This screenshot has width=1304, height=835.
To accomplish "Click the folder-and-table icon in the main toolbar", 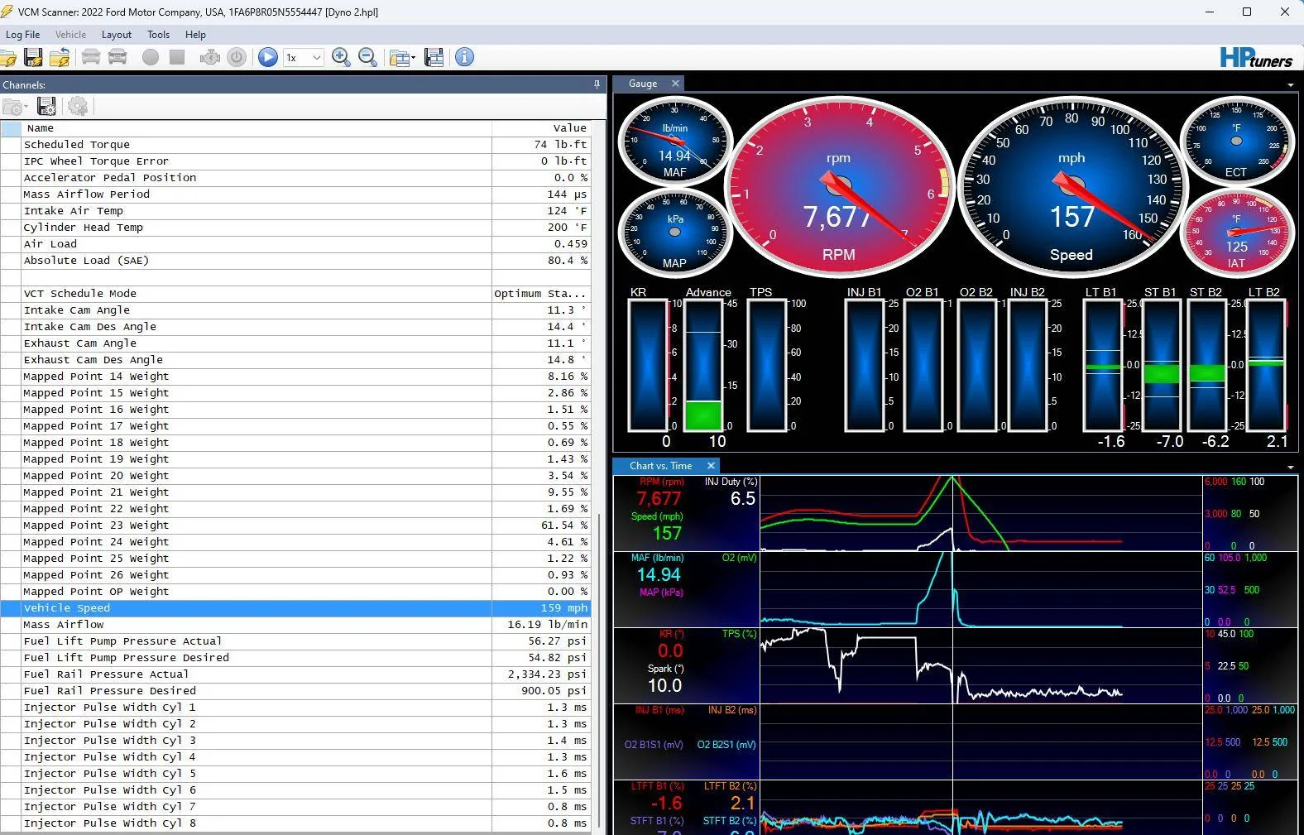I will [x=399, y=58].
